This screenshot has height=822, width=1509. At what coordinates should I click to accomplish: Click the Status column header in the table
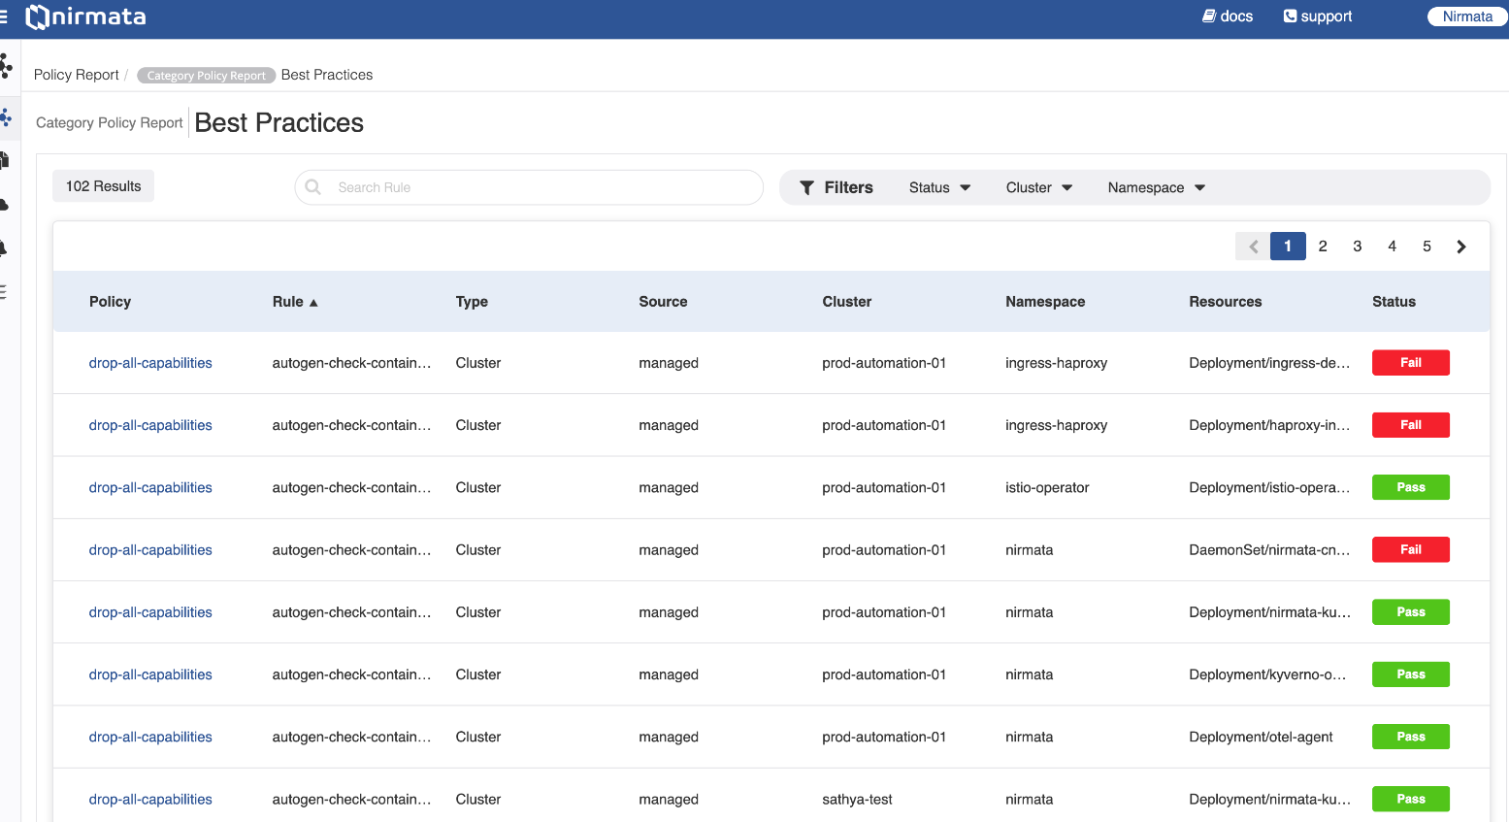1394,302
